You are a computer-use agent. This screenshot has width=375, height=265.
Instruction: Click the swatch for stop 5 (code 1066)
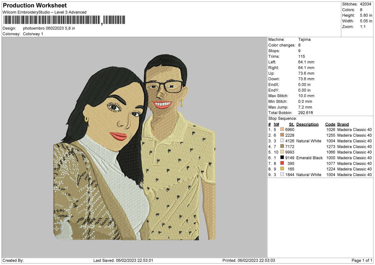[x=282, y=152]
